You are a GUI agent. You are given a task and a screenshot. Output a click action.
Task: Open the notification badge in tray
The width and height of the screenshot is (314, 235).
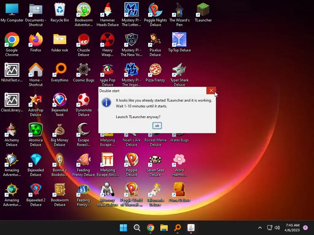click(x=305, y=227)
